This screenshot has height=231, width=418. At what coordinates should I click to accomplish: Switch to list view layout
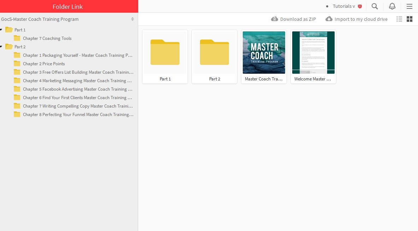tap(399, 19)
